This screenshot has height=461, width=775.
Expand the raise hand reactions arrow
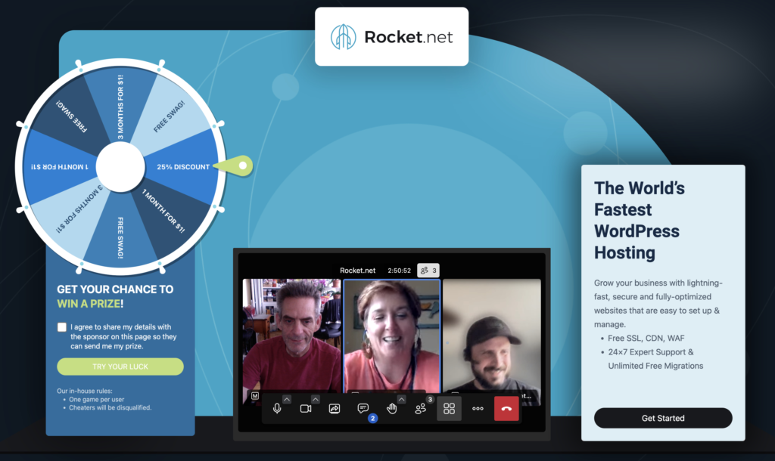pos(401,399)
